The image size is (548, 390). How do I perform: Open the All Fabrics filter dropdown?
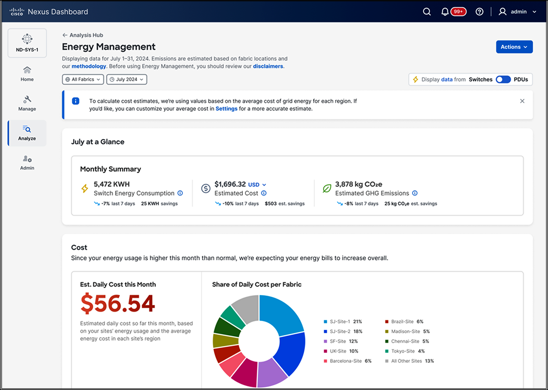coord(83,79)
